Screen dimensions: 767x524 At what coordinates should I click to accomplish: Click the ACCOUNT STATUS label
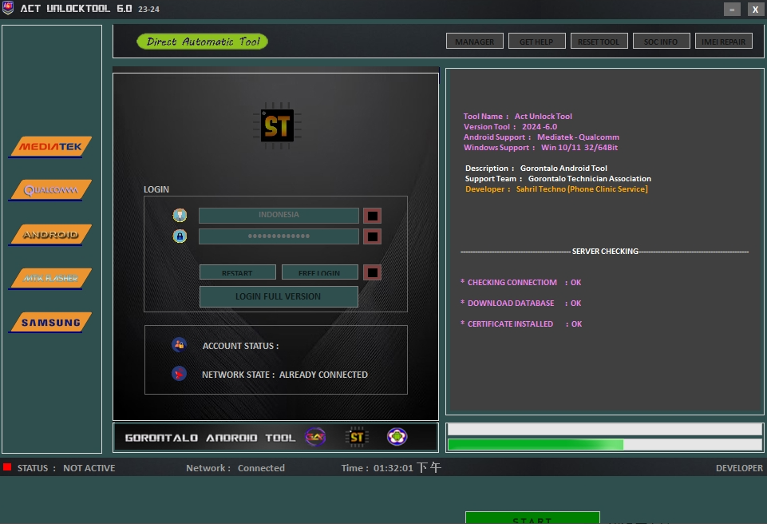coord(241,346)
